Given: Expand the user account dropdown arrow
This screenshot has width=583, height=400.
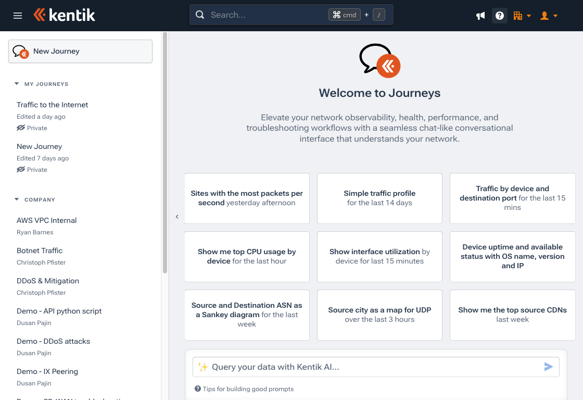Looking at the screenshot, I should tap(555, 16).
